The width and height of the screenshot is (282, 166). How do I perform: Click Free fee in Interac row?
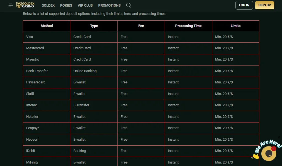coord(141,105)
